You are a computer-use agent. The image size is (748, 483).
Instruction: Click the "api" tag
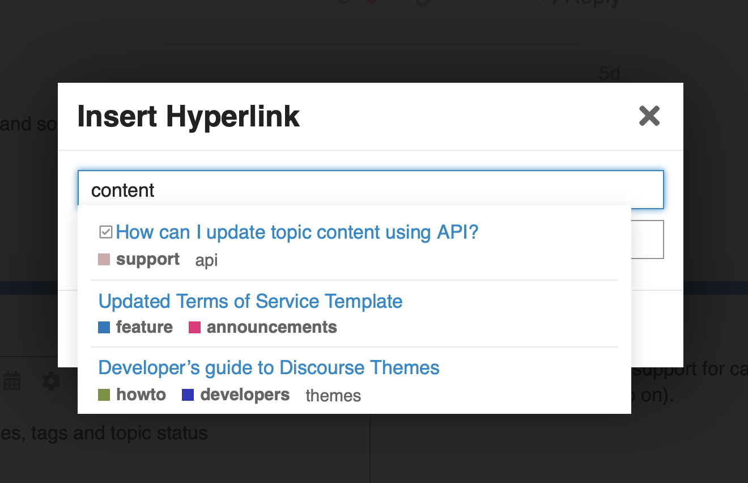coord(207,260)
